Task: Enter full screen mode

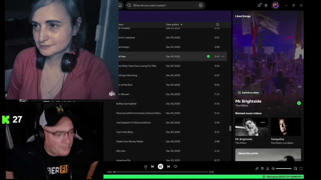Action: tap(301, 168)
